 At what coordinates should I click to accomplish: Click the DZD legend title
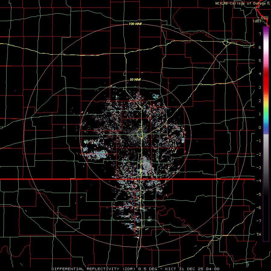pos(265,18)
